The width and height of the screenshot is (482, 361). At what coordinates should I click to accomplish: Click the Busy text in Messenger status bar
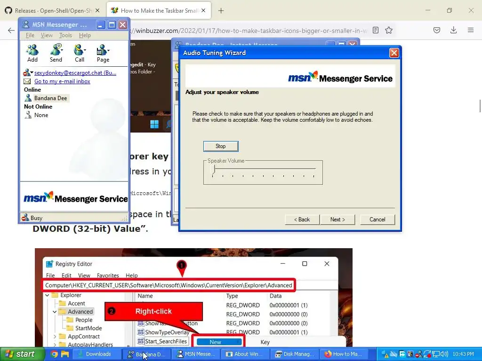[x=36, y=218]
